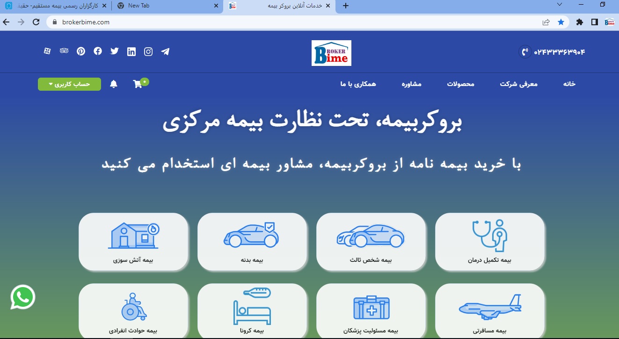This screenshot has width=619, height=339.
Task: Open the Telegram social icon
Action: (165, 51)
